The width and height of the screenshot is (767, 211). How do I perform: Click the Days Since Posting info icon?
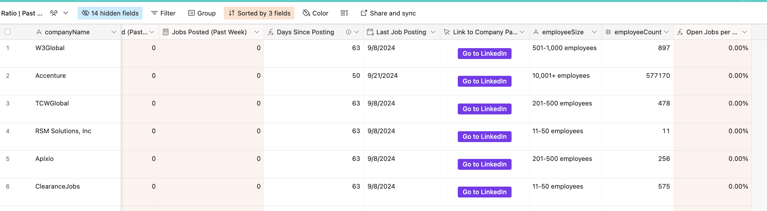pos(348,32)
